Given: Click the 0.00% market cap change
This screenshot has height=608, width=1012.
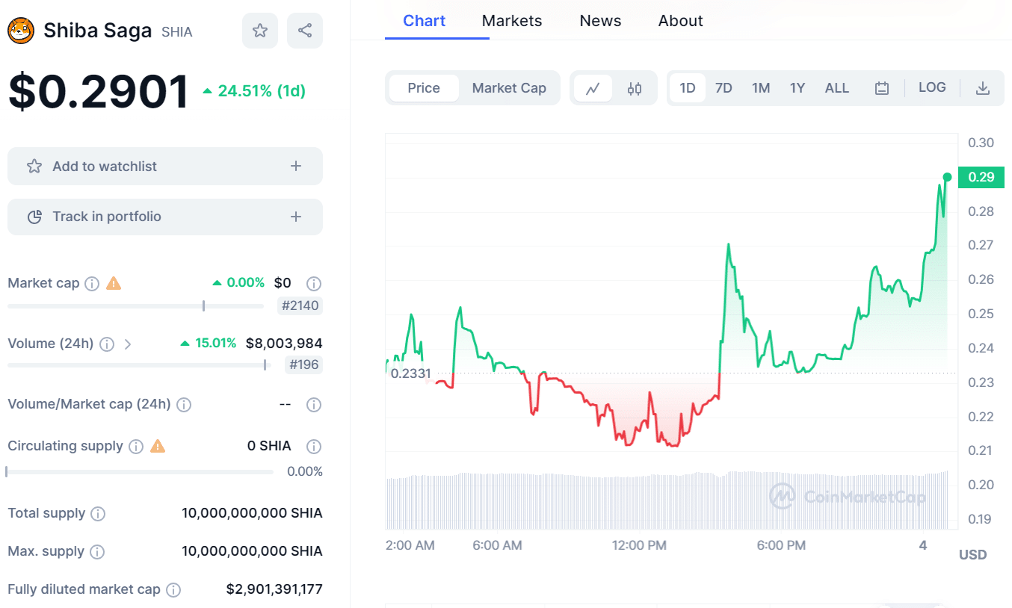Looking at the screenshot, I should 239,283.
